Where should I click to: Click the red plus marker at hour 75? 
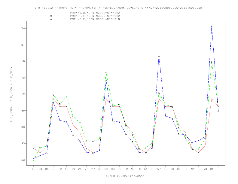pyautogui.click(x=199, y=152)
